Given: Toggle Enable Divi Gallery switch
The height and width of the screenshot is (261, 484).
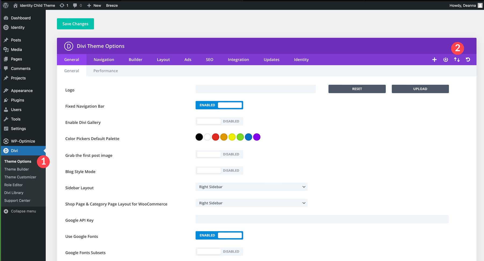Looking at the screenshot, I should pyautogui.click(x=219, y=121).
